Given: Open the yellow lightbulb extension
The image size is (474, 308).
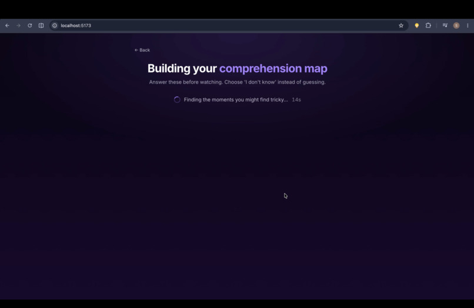Looking at the screenshot, I should (417, 26).
